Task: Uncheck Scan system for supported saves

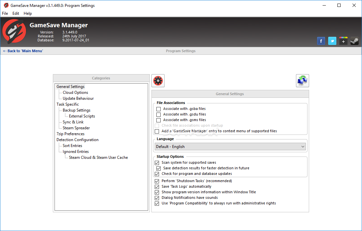Action: [157, 163]
